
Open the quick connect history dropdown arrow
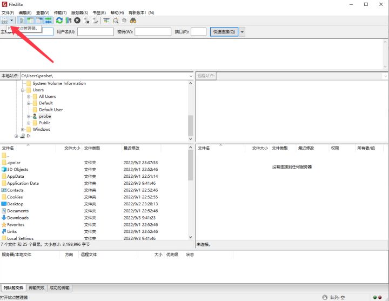coord(242,32)
